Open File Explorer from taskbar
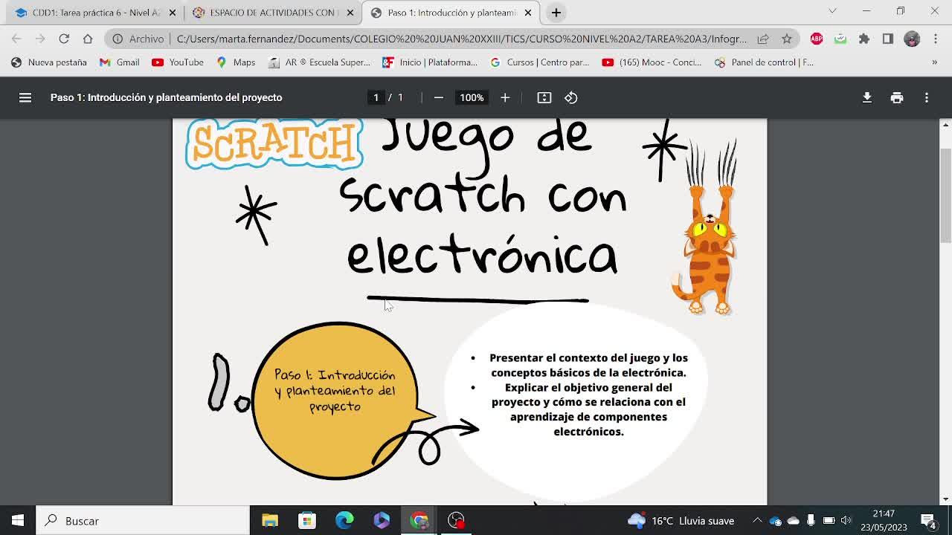 [270, 520]
